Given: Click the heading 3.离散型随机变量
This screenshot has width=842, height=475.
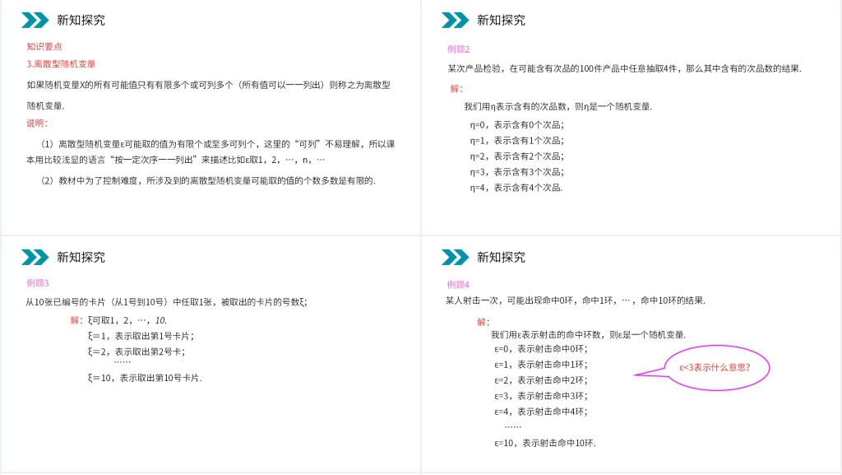Looking at the screenshot, I should tap(61, 64).
